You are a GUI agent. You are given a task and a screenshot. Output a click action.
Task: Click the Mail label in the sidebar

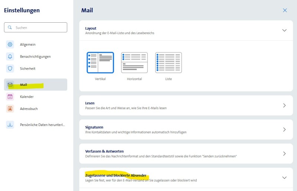click(x=23, y=85)
